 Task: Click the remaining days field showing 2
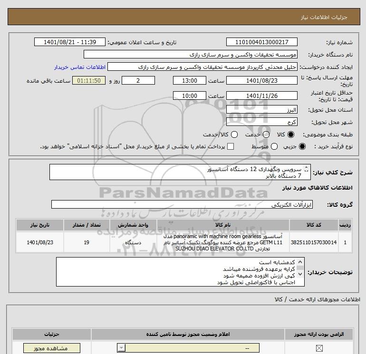coord(138,81)
